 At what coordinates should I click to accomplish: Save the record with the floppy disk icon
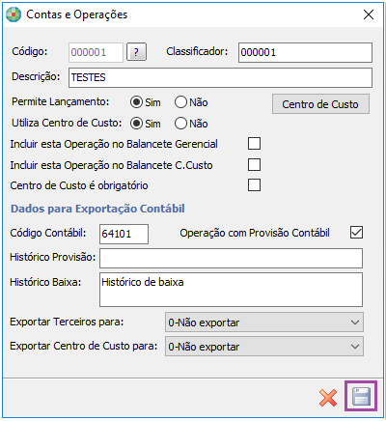point(361,396)
